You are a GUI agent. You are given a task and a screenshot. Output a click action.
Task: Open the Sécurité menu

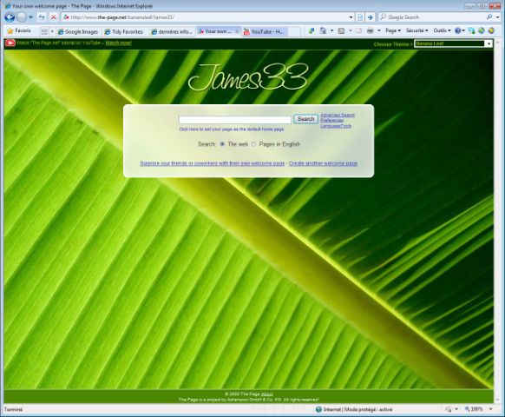coord(416,30)
